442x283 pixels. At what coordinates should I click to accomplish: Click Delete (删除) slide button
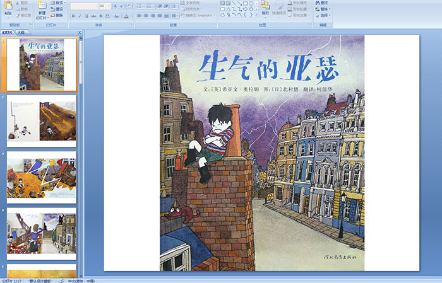[57, 15]
